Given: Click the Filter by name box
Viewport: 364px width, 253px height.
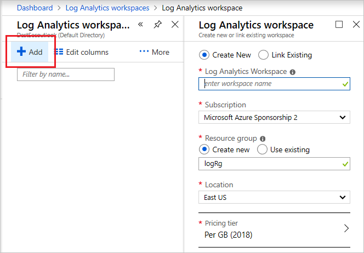Looking at the screenshot, I should pos(66,74).
